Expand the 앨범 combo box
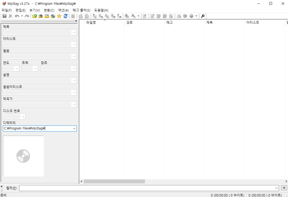The width and height of the screenshot is (288, 197). click(x=74, y=56)
